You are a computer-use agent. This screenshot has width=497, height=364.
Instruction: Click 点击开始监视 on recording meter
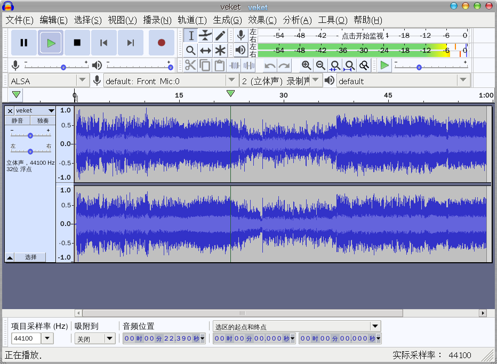click(362, 36)
